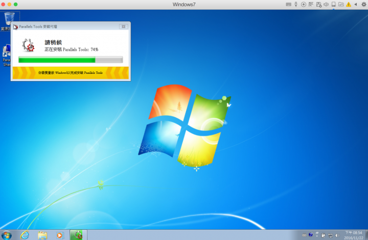Click the hard disk icon in Parallels title bar

[333, 5]
